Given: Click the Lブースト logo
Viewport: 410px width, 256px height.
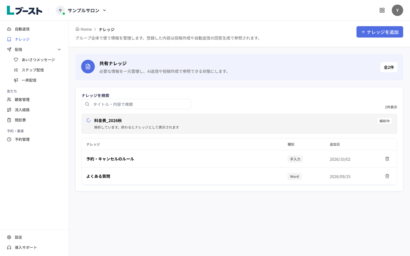Looking at the screenshot, I should coord(24,10).
